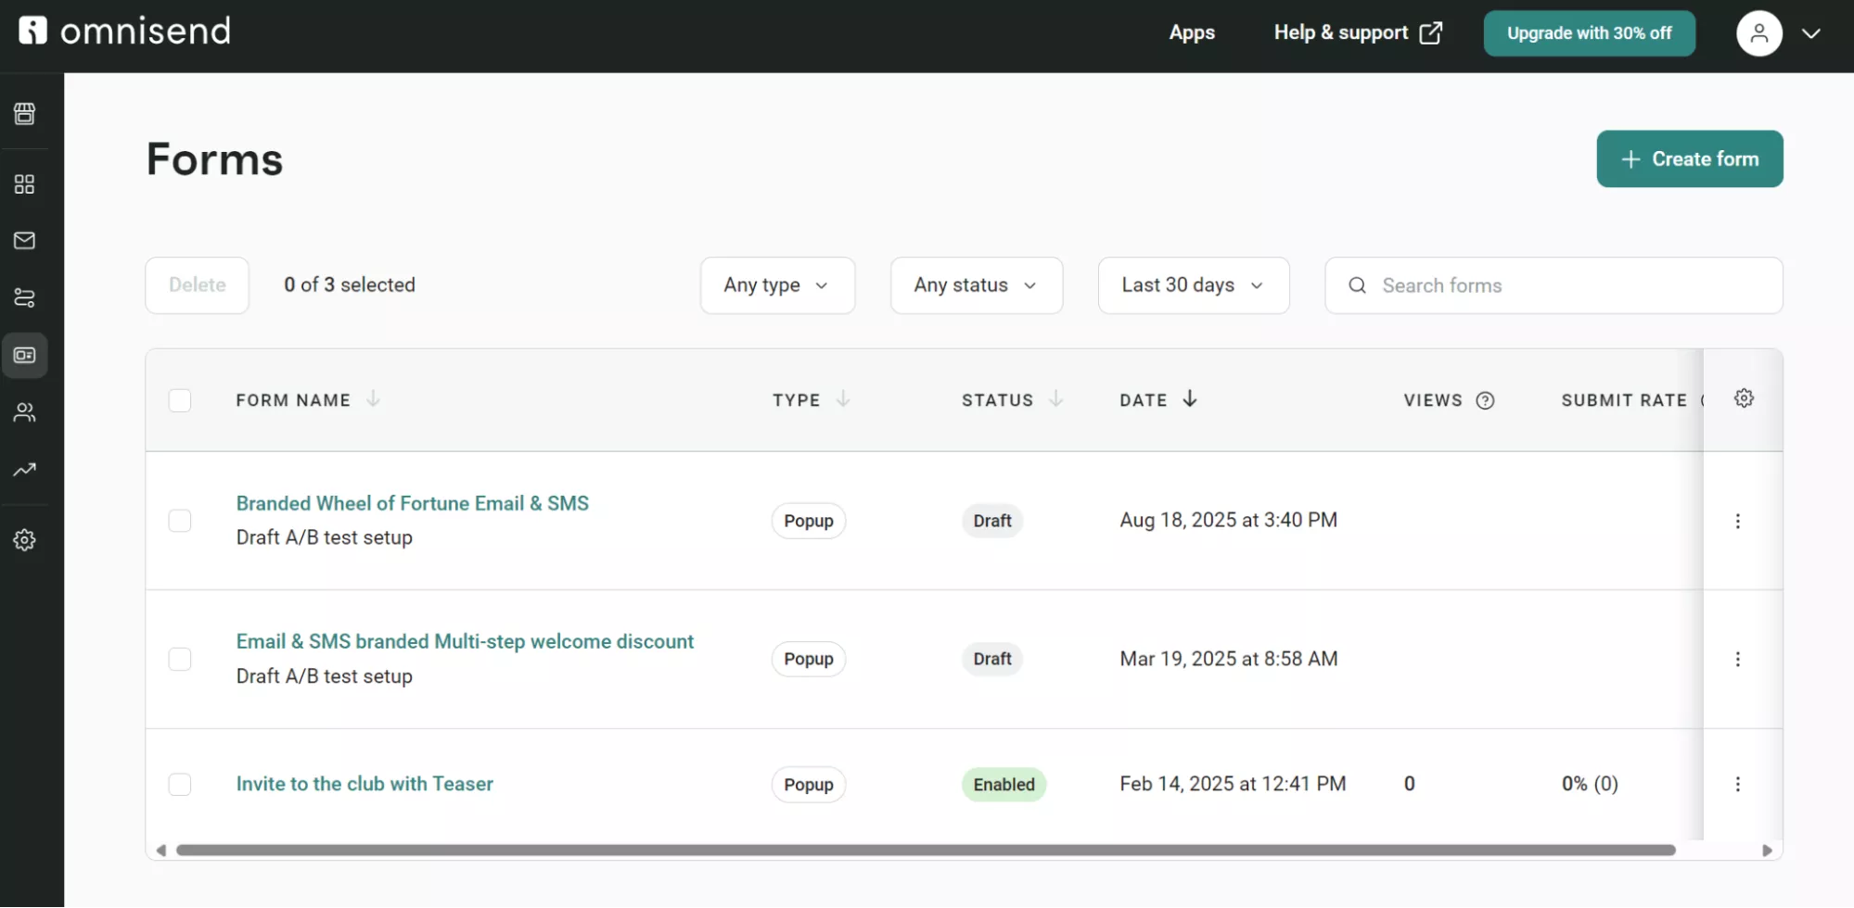Click the Forms page heading
Image resolution: width=1854 pixels, height=908 pixels.
[214, 159]
